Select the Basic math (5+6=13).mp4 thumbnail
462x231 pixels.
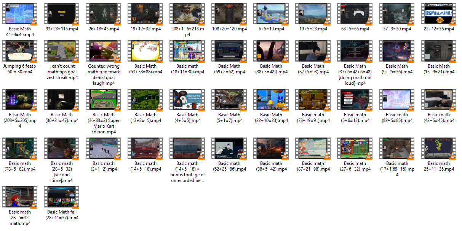[x=355, y=100]
